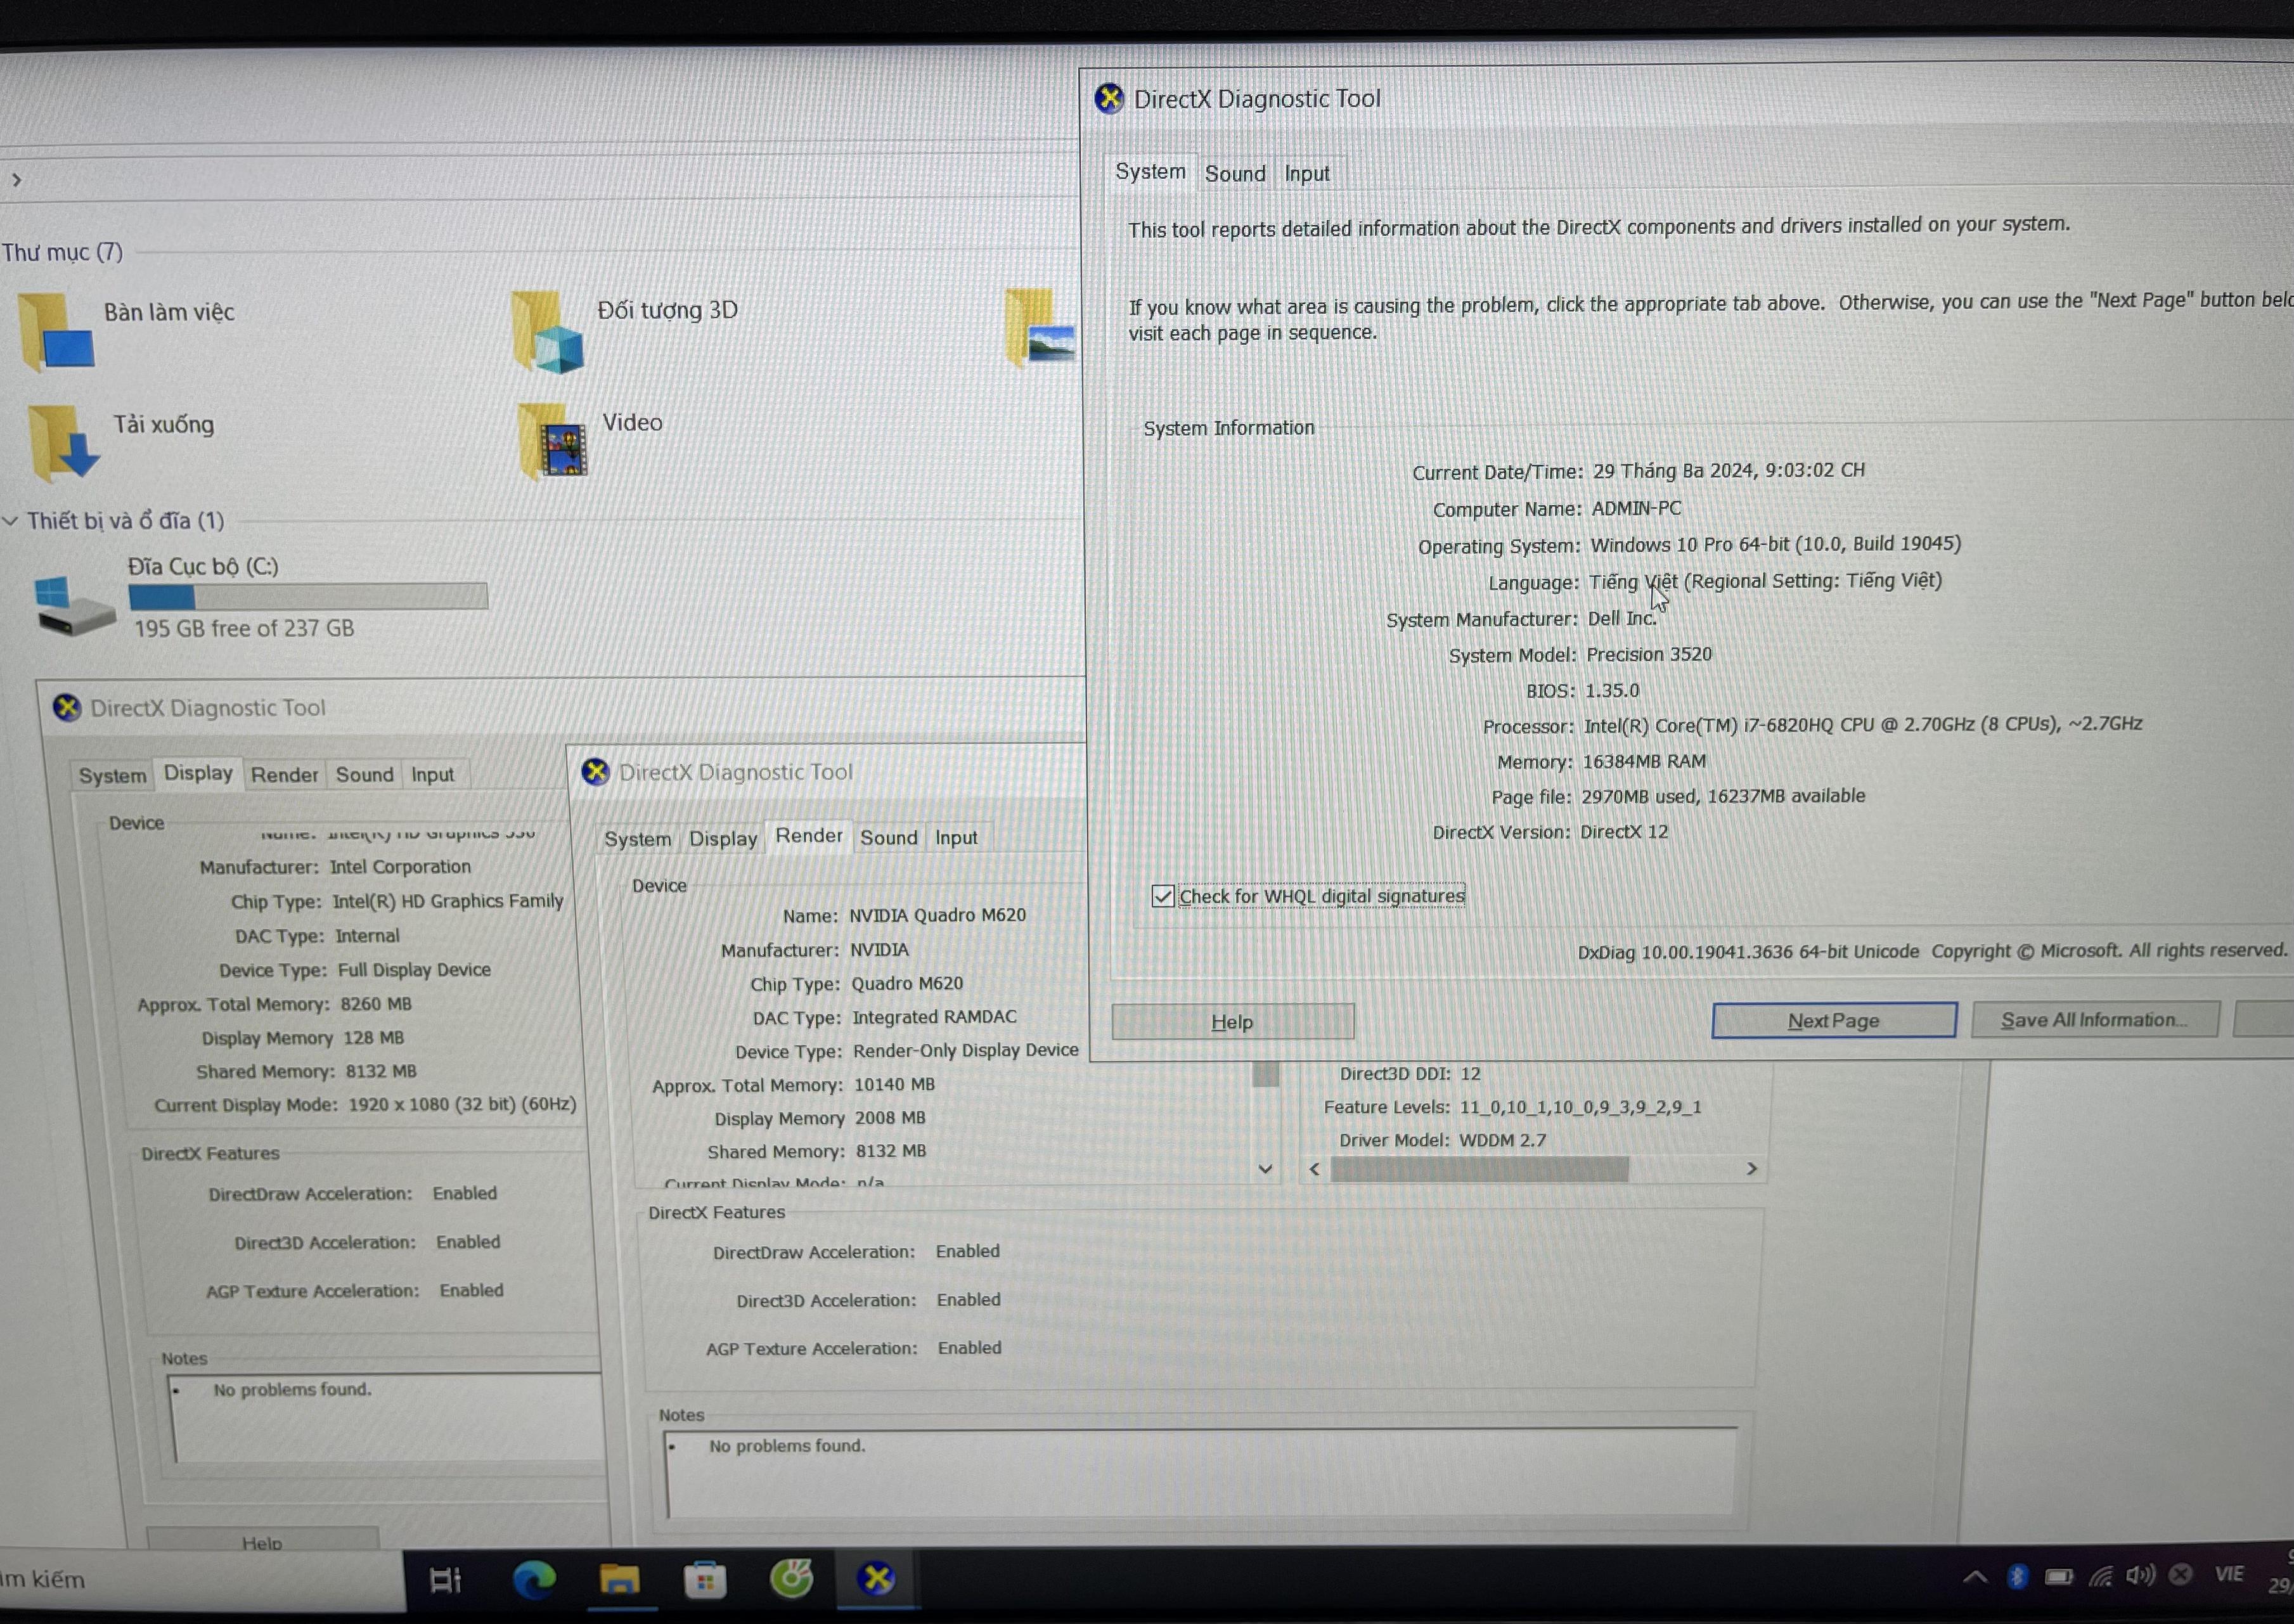The image size is (2294, 1624).
Task: Select Sound tab in middle DxDiag window
Action: tap(888, 838)
